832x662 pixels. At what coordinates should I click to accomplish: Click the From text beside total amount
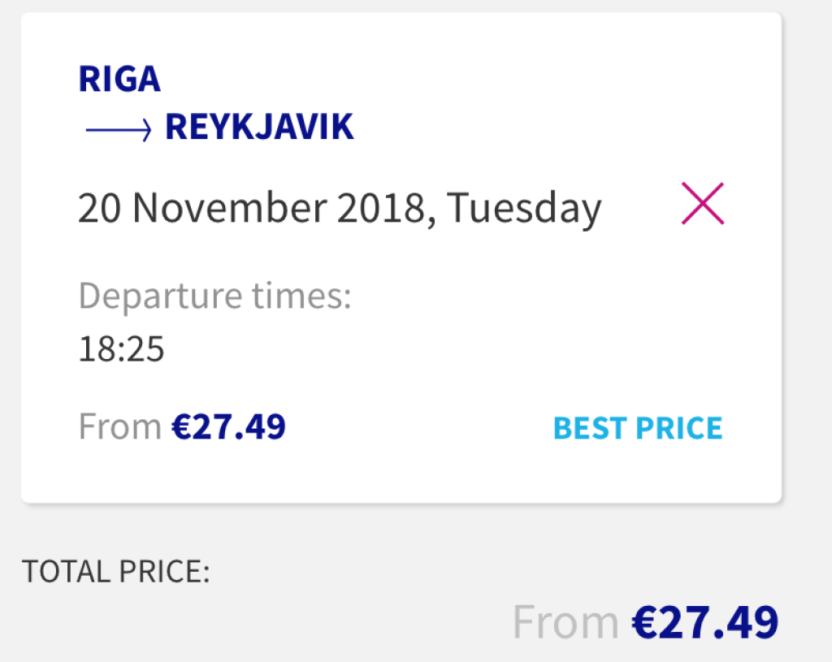pyautogui.click(x=565, y=623)
